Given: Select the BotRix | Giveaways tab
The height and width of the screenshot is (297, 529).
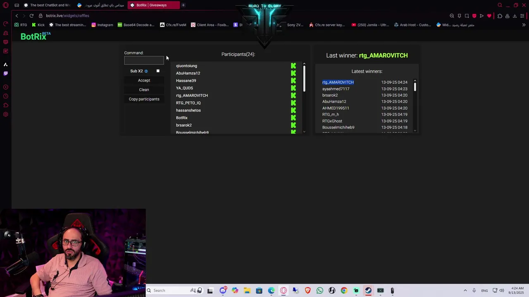Looking at the screenshot, I should coord(154,5).
